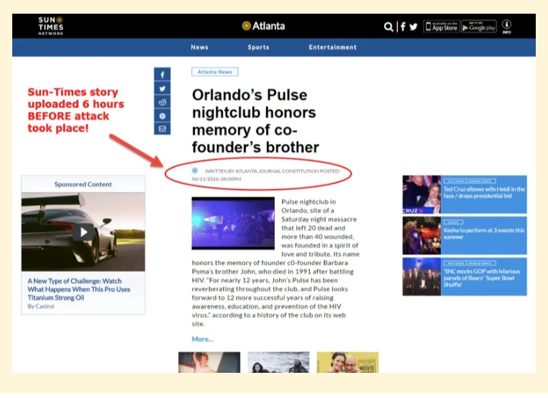This screenshot has width=548, height=398.
Task: Click the National & World News tag on Cruz story
Action: (x=470, y=181)
